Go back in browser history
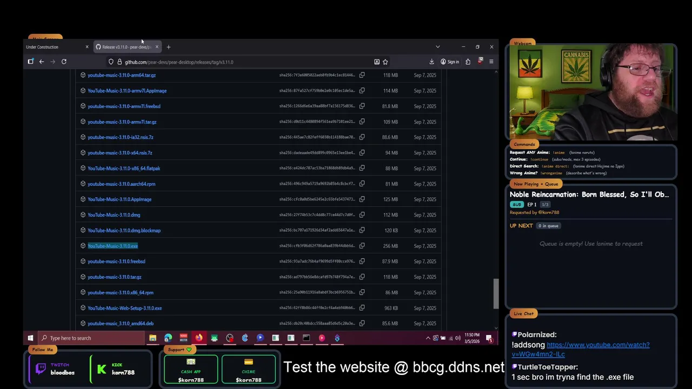 pyautogui.click(x=41, y=62)
